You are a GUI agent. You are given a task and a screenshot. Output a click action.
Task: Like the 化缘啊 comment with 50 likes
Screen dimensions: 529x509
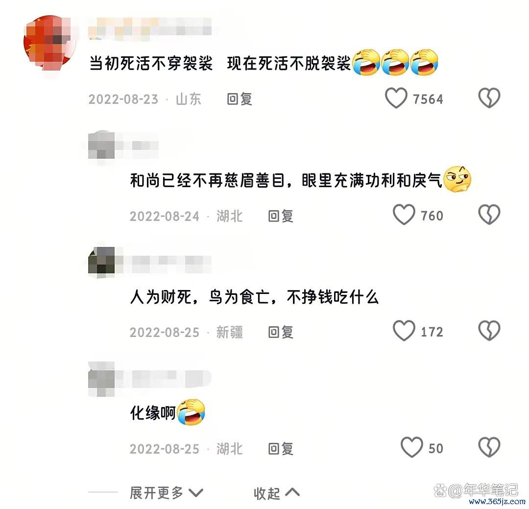click(411, 448)
